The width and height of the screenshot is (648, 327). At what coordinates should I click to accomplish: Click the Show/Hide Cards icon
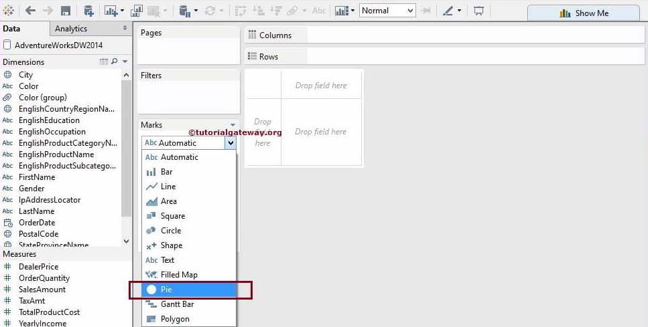tap(341, 11)
